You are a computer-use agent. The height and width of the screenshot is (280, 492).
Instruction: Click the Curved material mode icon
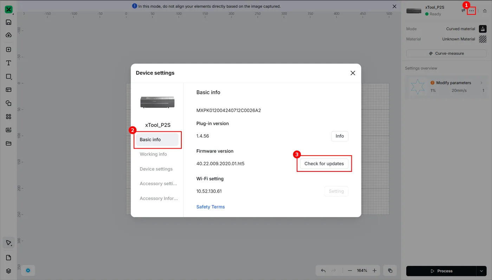pos(483,29)
